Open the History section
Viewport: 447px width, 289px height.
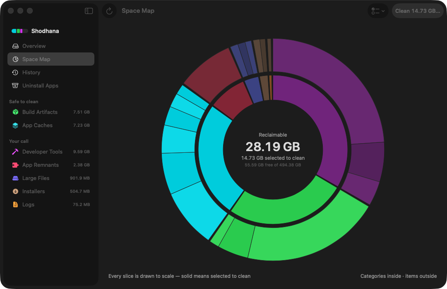point(51,72)
